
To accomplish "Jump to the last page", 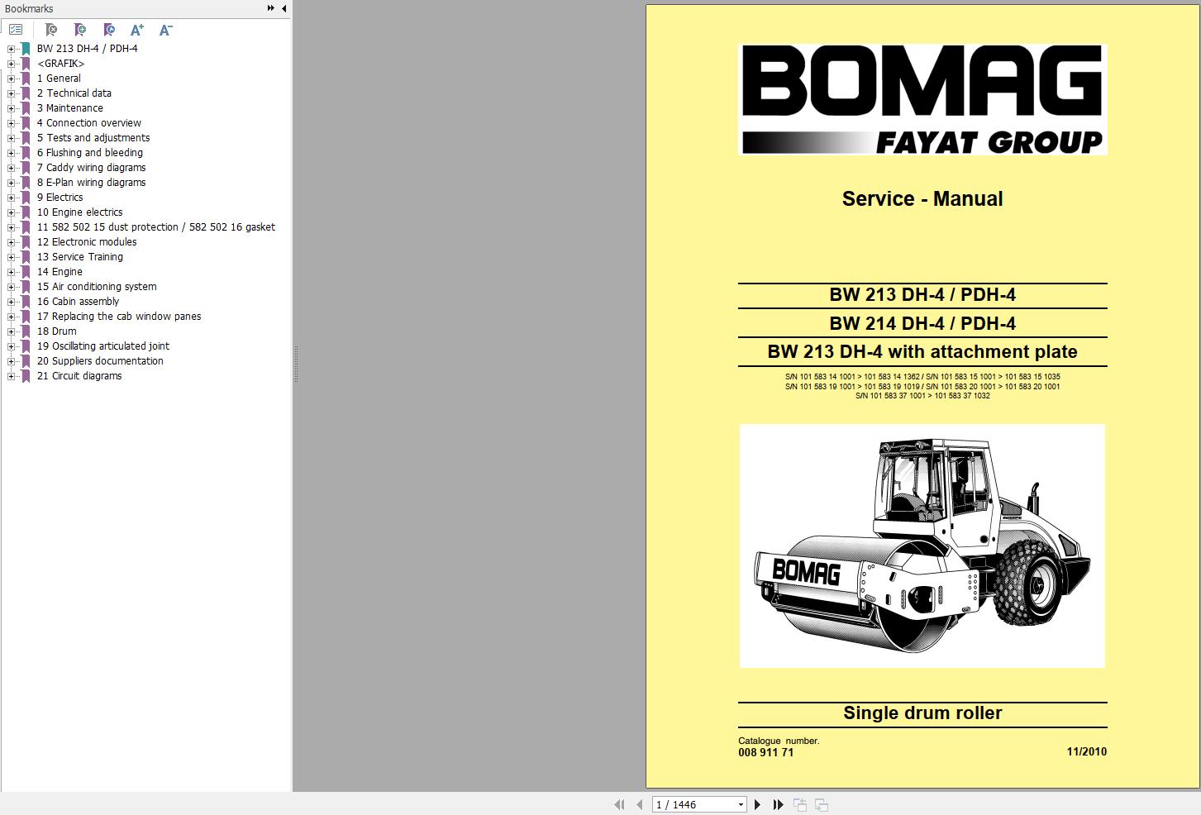I will tap(777, 803).
